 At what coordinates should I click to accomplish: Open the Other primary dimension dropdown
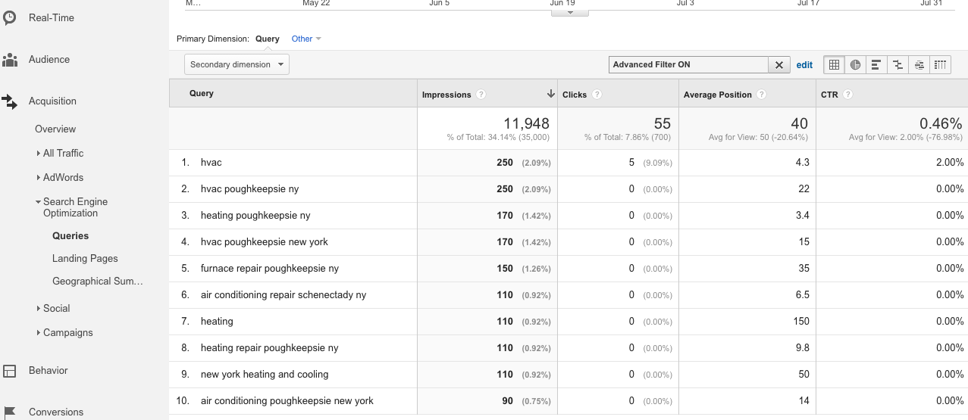click(x=306, y=39)
